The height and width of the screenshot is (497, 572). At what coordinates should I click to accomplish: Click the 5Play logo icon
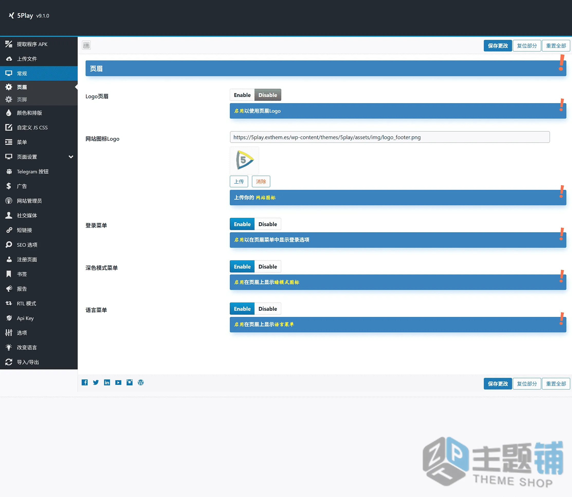click(x=11, y=15)
